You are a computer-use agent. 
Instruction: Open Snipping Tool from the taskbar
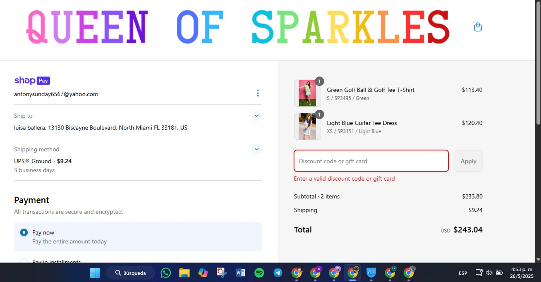click(222, 273)
